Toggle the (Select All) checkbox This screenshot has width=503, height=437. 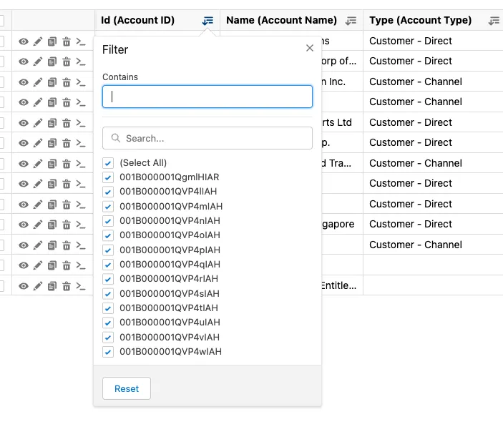pyautogui.click(x=108, y=163)
